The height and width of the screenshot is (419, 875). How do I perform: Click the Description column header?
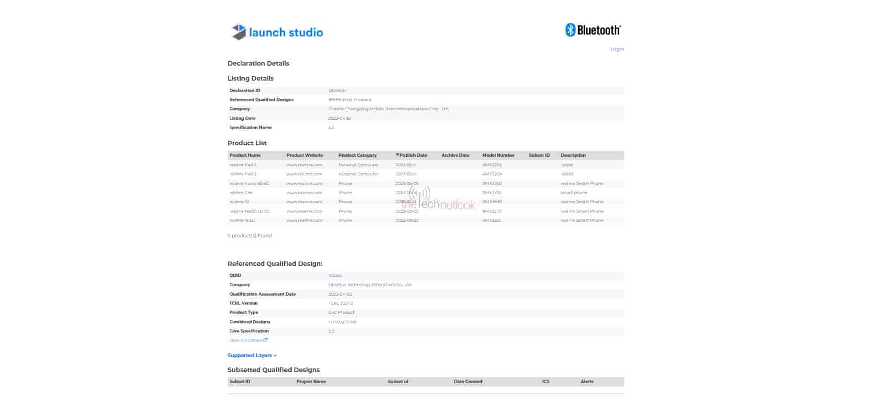[572, 155]
